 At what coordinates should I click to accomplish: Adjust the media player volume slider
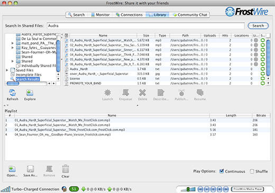(188, 189)
